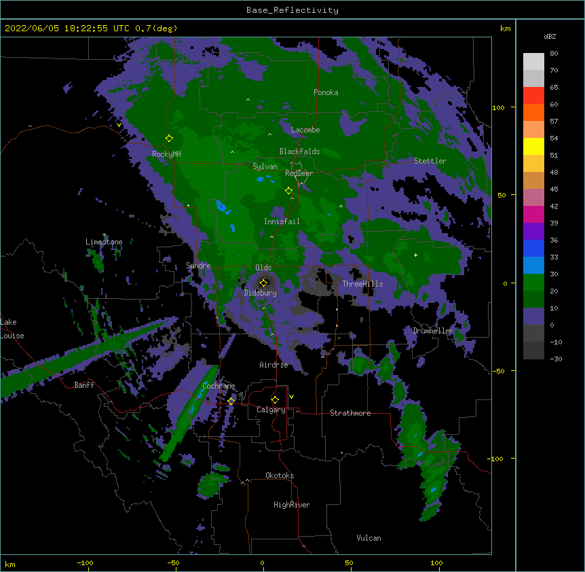The image size is (585, 572).
Task: Click the RedDeer city label
Action: pos(299,173)
